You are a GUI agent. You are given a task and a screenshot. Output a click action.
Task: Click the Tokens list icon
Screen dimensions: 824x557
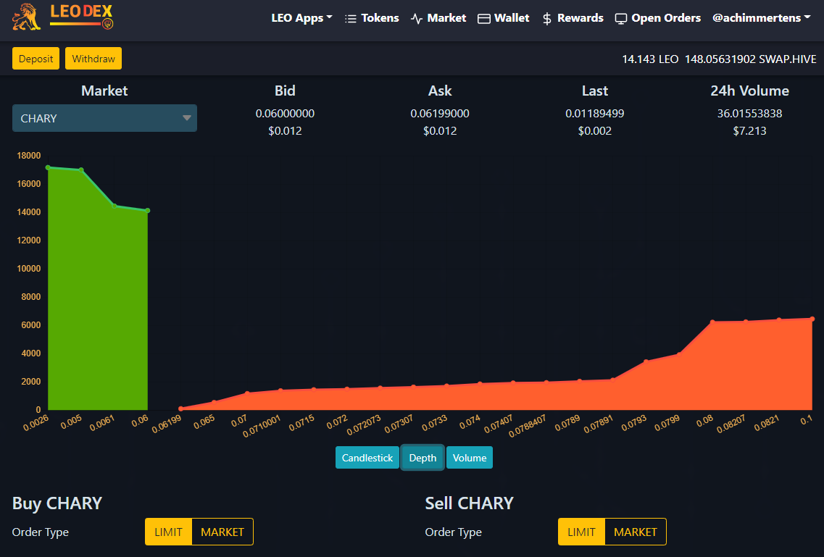(351, 19)
